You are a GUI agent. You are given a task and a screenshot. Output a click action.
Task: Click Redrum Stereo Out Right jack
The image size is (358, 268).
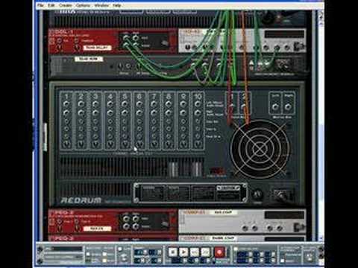coord(288,106)
